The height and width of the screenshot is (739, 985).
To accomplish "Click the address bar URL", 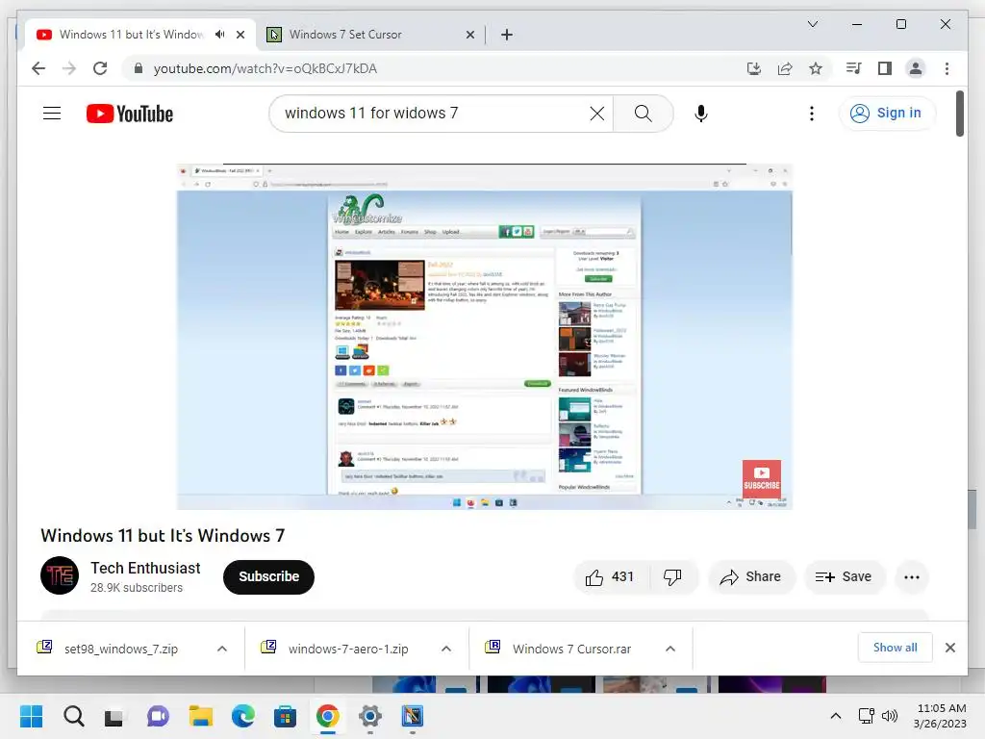I will pos(265,68).
